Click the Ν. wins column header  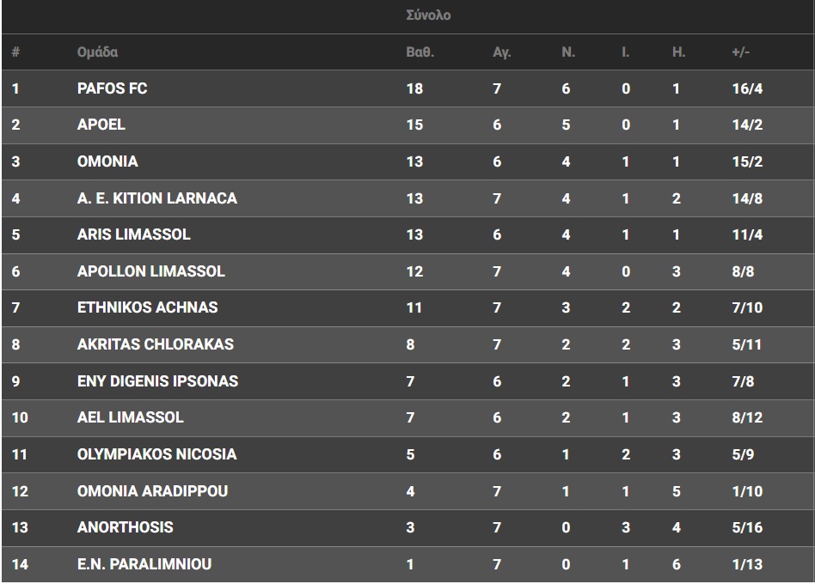tap(567, 52)
